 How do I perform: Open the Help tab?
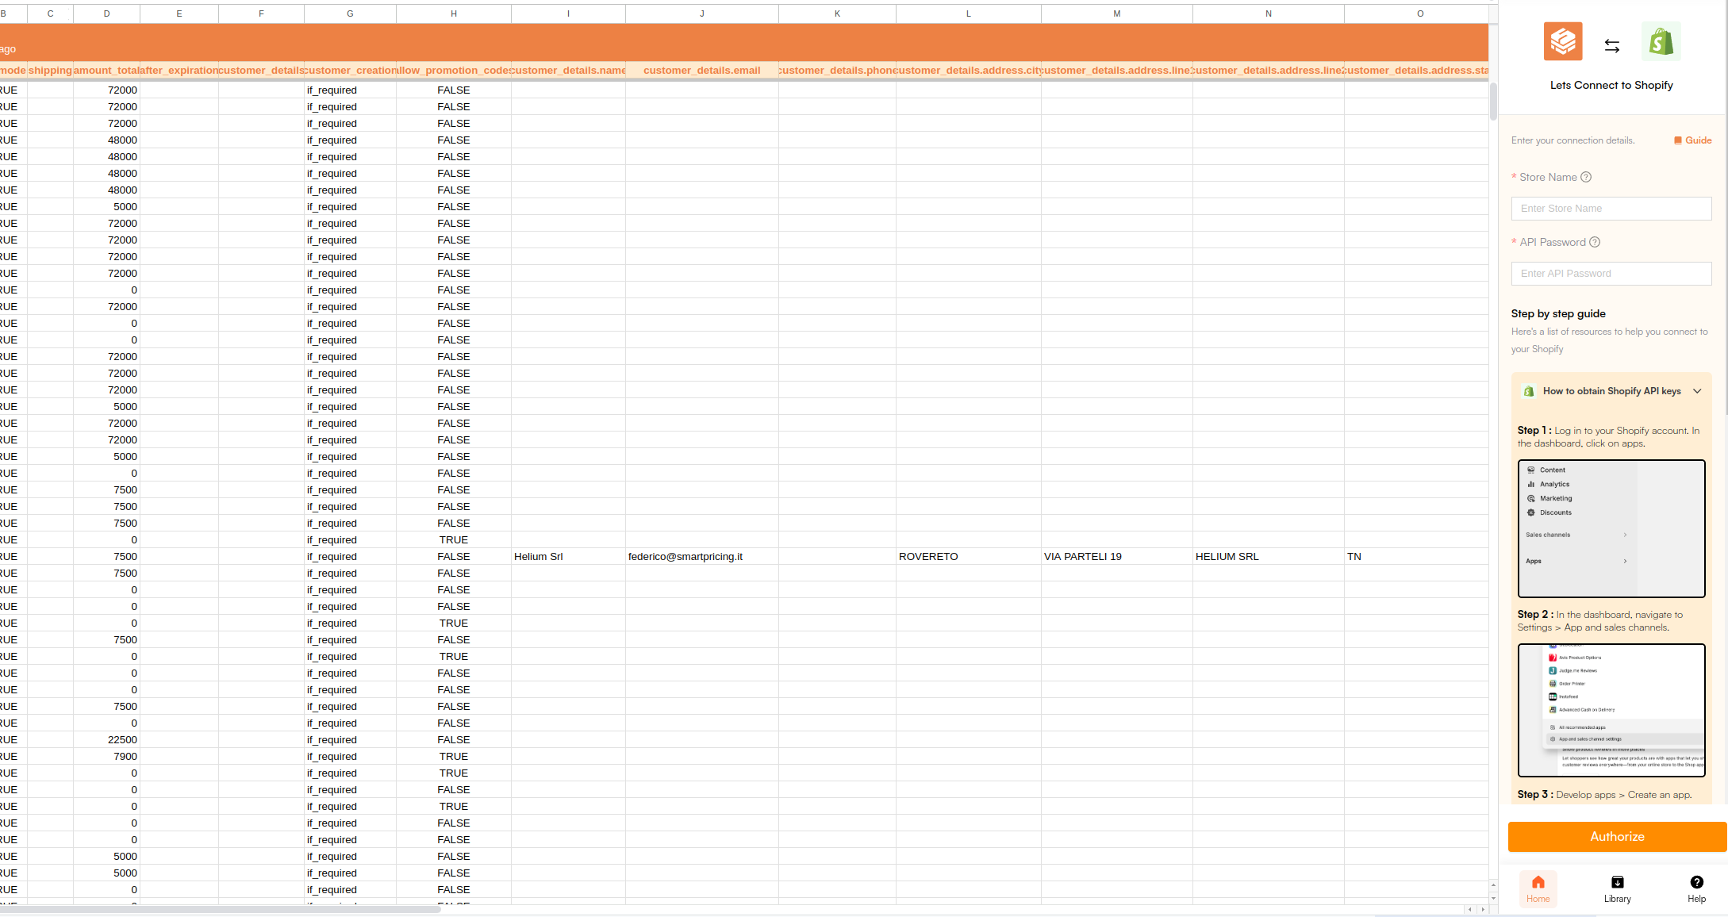[1696, 888]
